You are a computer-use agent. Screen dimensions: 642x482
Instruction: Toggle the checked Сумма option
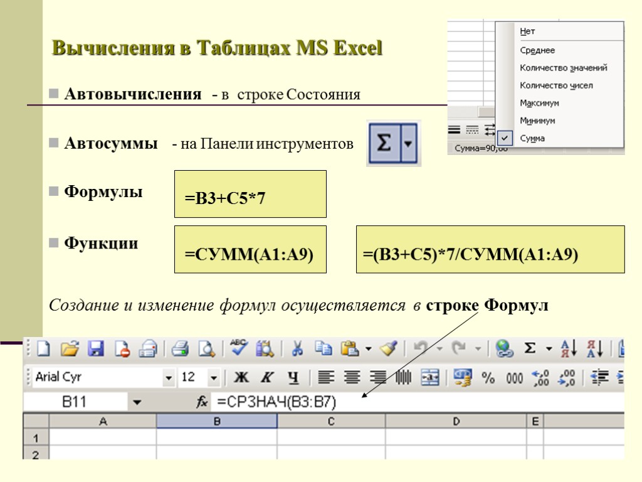coord(560,139)
